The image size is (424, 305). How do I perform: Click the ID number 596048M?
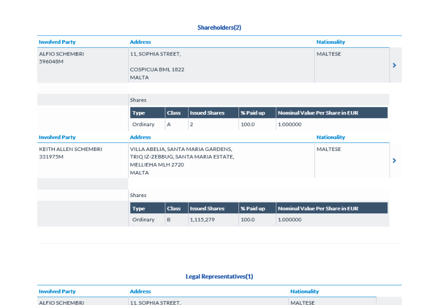(51, 61)
